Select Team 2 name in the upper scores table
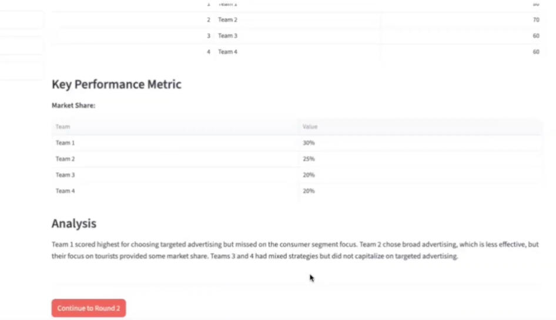The width and height of the screenshot is (556, 320). click(x=227, y=20)
